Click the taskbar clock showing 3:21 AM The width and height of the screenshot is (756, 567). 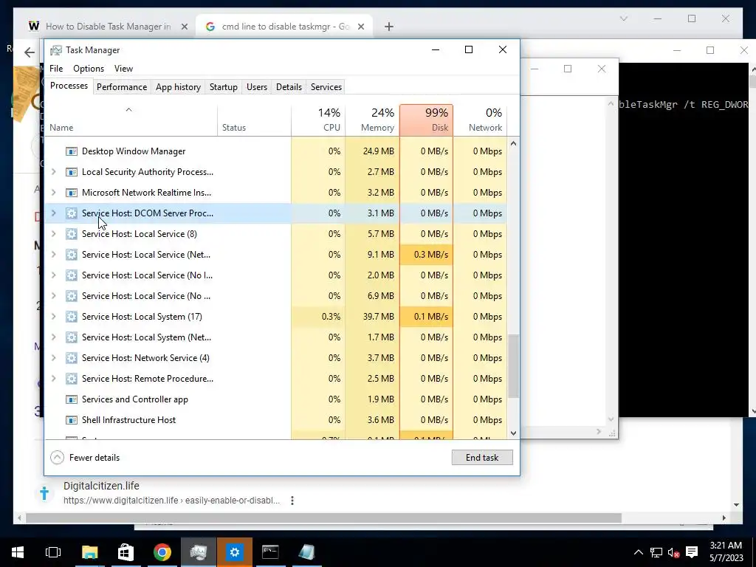tap(726, 552)
